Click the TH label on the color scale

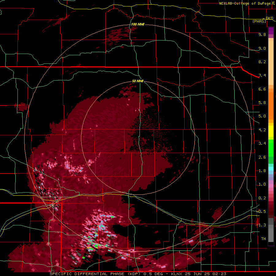pos(263,239)
